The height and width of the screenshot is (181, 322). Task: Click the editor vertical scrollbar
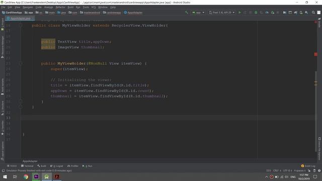click(x=316, y=111)
